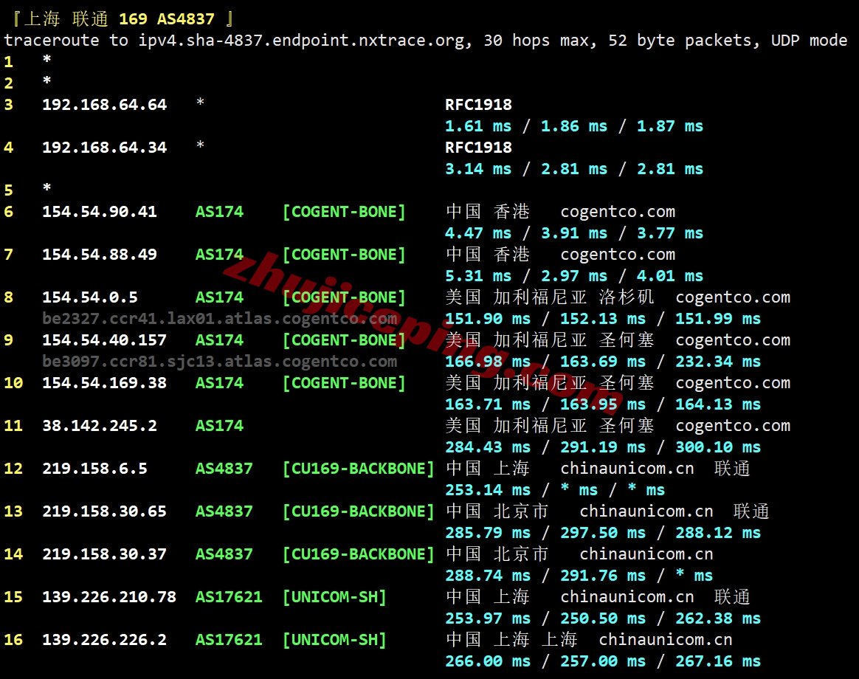Click the [CU169-BACKBONE] tag on hop 13
This screenshot has width=859, height=679.
coord(358,511)
